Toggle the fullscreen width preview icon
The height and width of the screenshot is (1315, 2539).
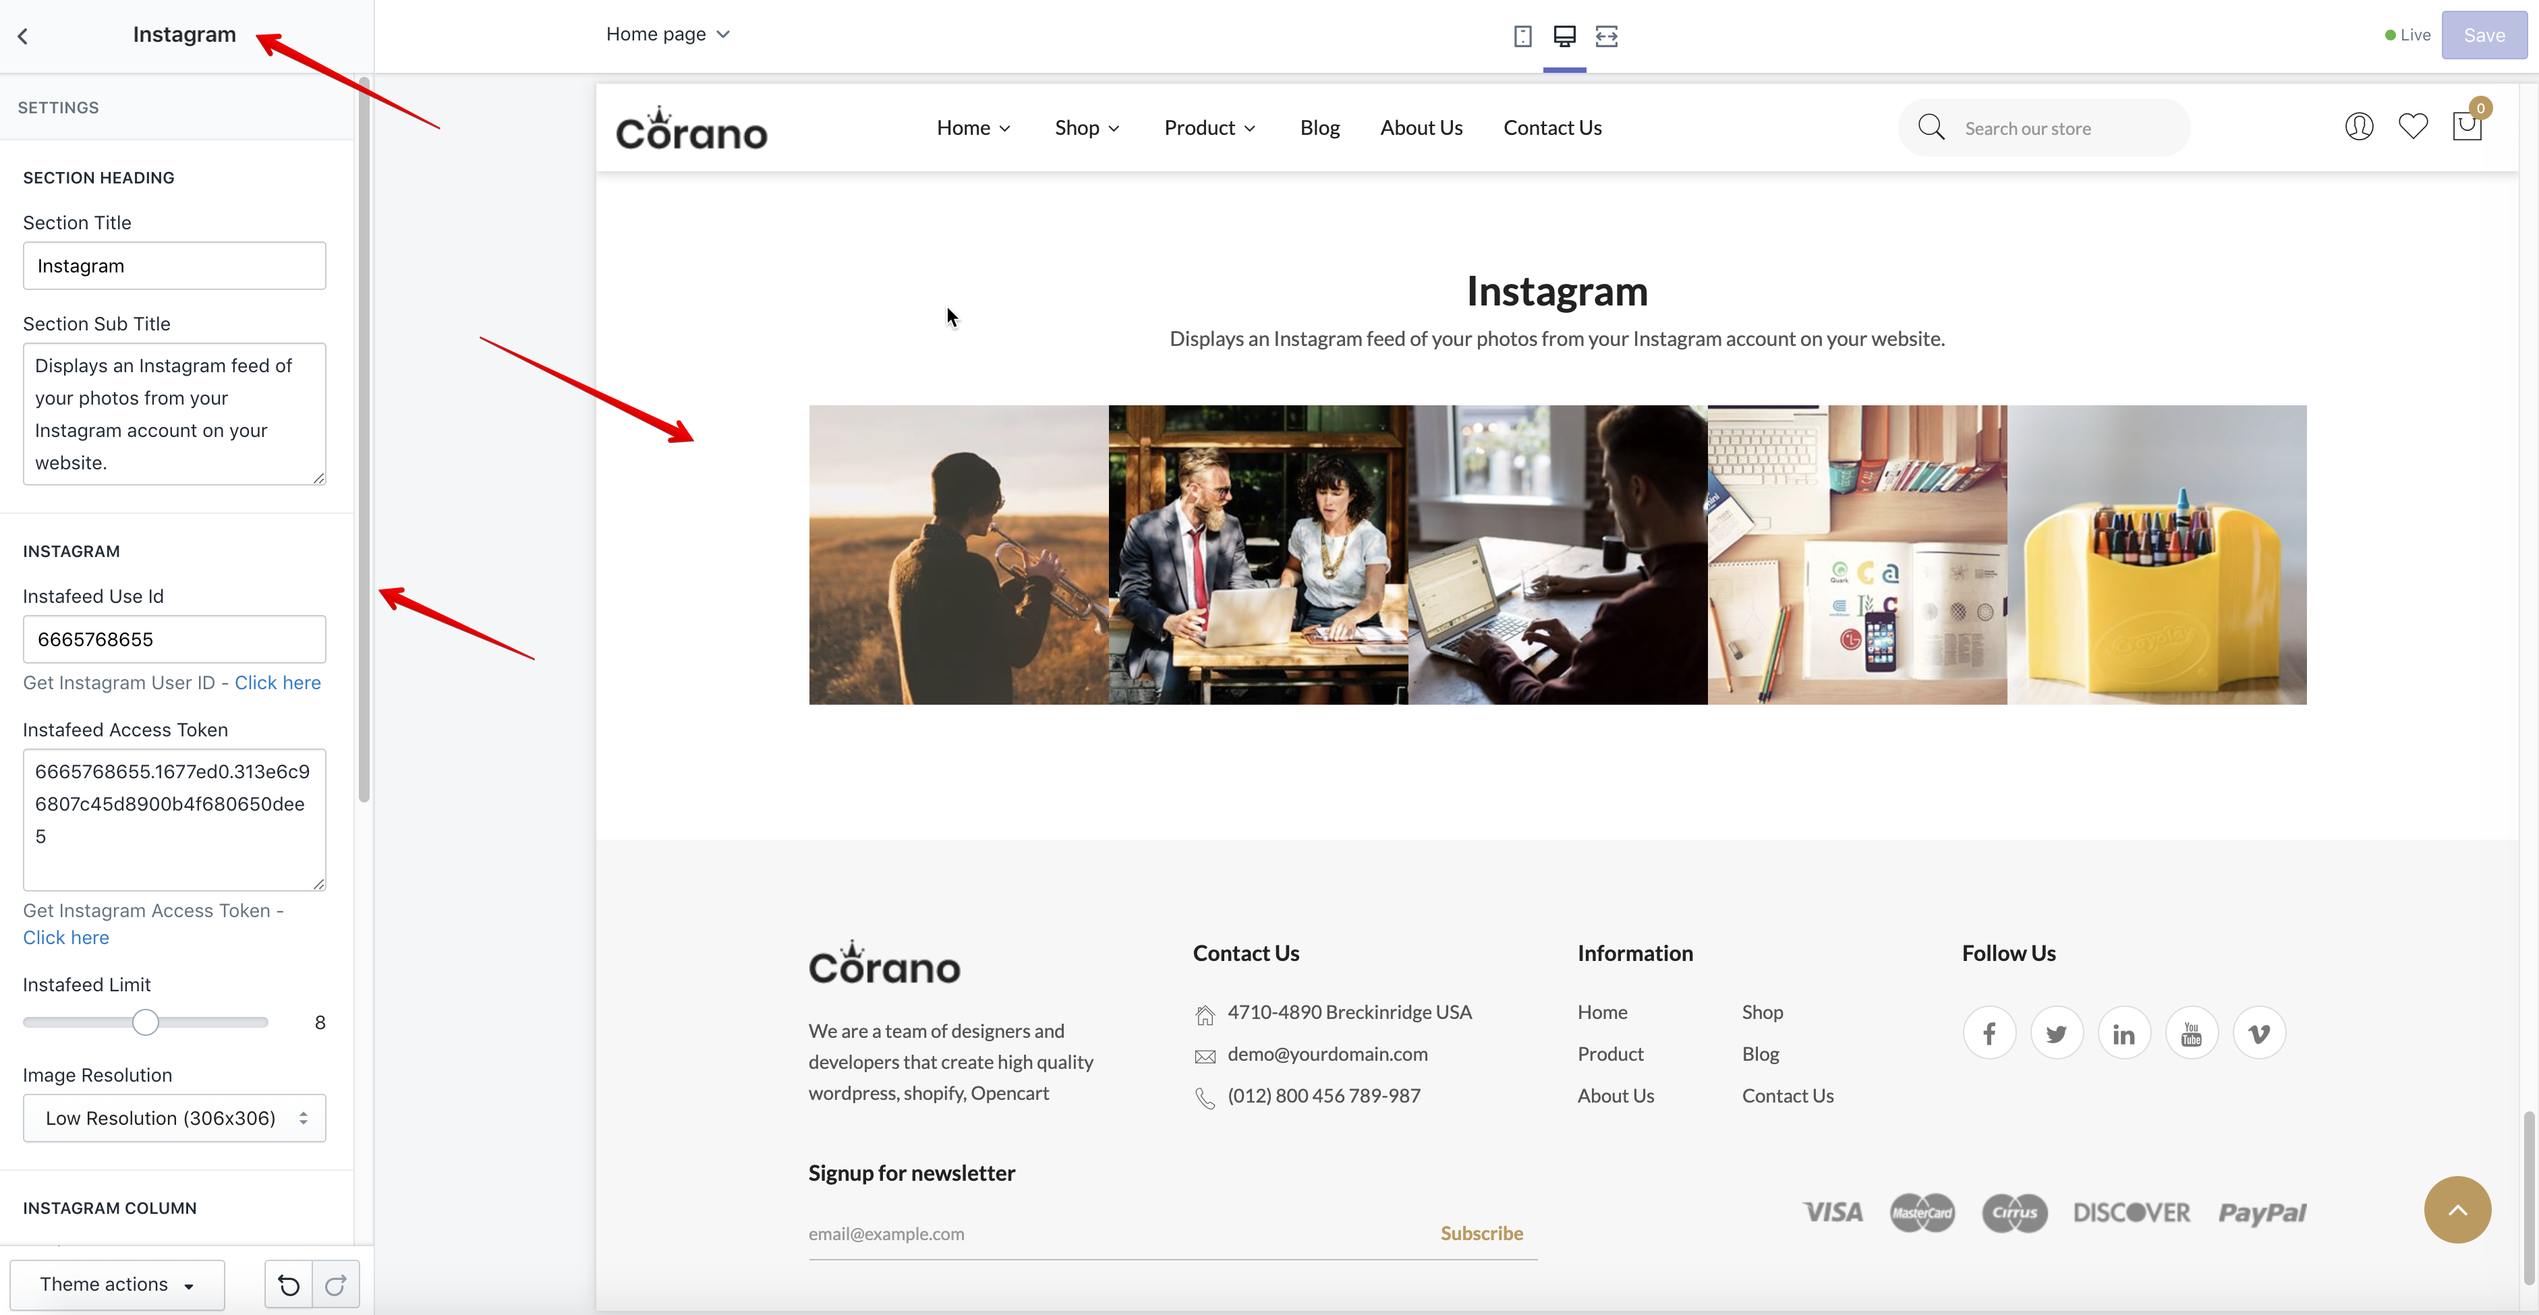[x=1607, y=36]
